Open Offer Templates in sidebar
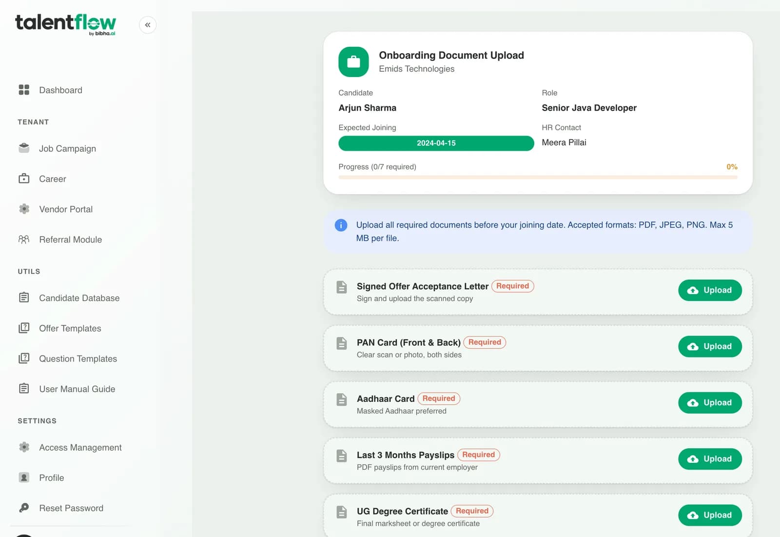Screen dimensions: 780x537 70,328
